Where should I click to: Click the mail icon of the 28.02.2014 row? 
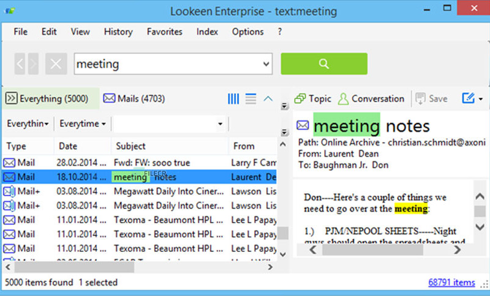pos(9,163)
